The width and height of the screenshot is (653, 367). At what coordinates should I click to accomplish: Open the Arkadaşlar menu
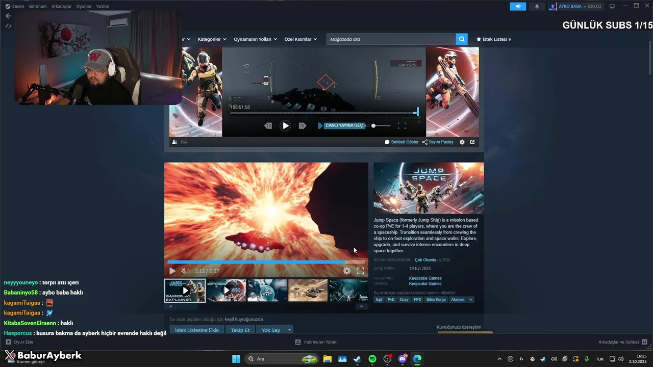pyautogui.click(x=61, y=6)
